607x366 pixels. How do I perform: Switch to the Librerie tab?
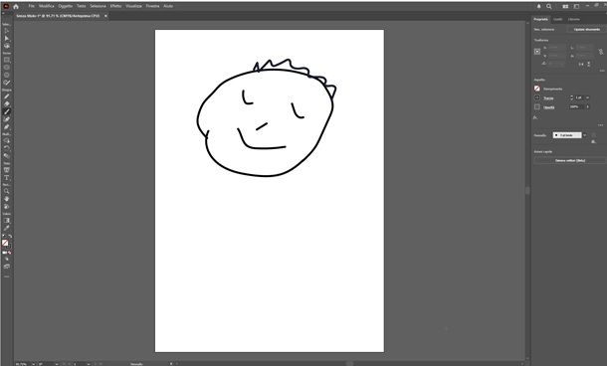pyautogui.click(x=574, y=19)
